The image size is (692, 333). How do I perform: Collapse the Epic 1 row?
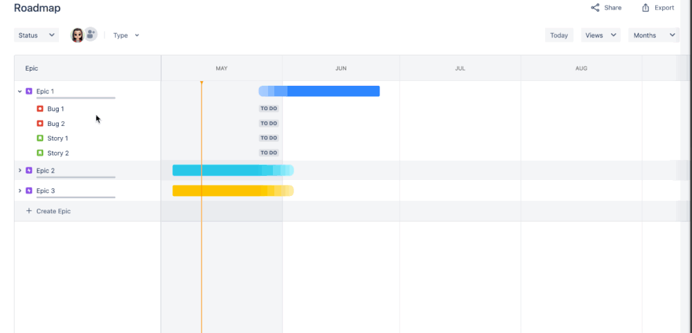(x=19, y=91)
